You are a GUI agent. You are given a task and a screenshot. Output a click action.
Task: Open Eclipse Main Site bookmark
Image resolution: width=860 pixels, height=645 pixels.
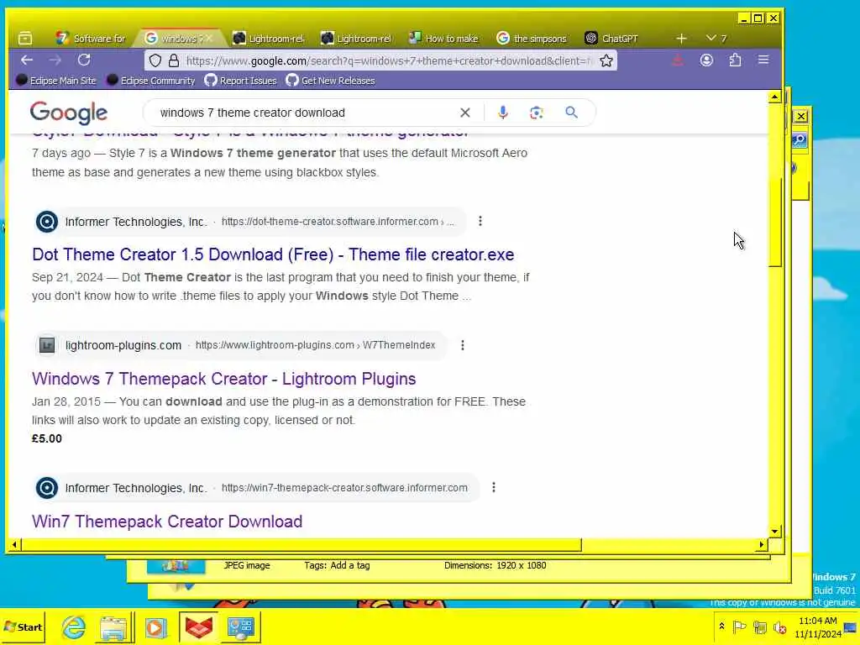click(x=56, y=81)
